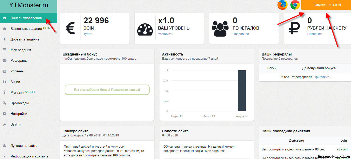Viewport: 351px width, 159px height.
Task: Click the Ваши рефералы heading
Action: (276, 54)
